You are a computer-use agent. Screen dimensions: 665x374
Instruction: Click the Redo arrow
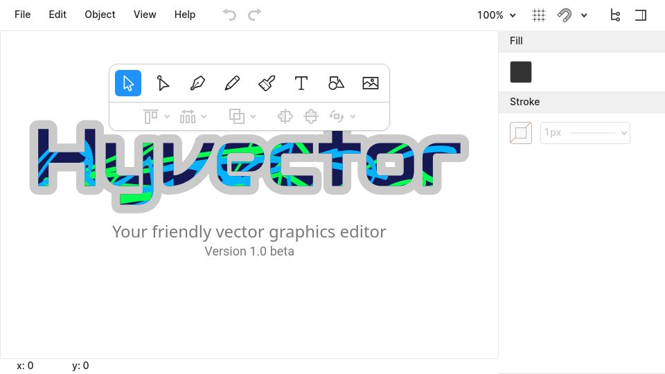254,15
